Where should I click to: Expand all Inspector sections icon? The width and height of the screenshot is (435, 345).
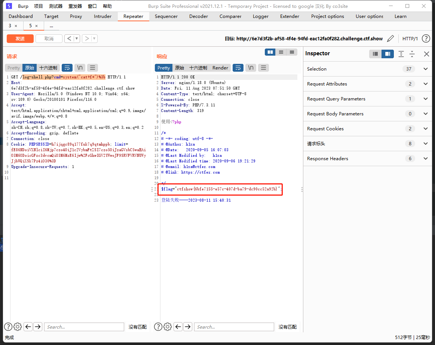(x=401, y=54)
